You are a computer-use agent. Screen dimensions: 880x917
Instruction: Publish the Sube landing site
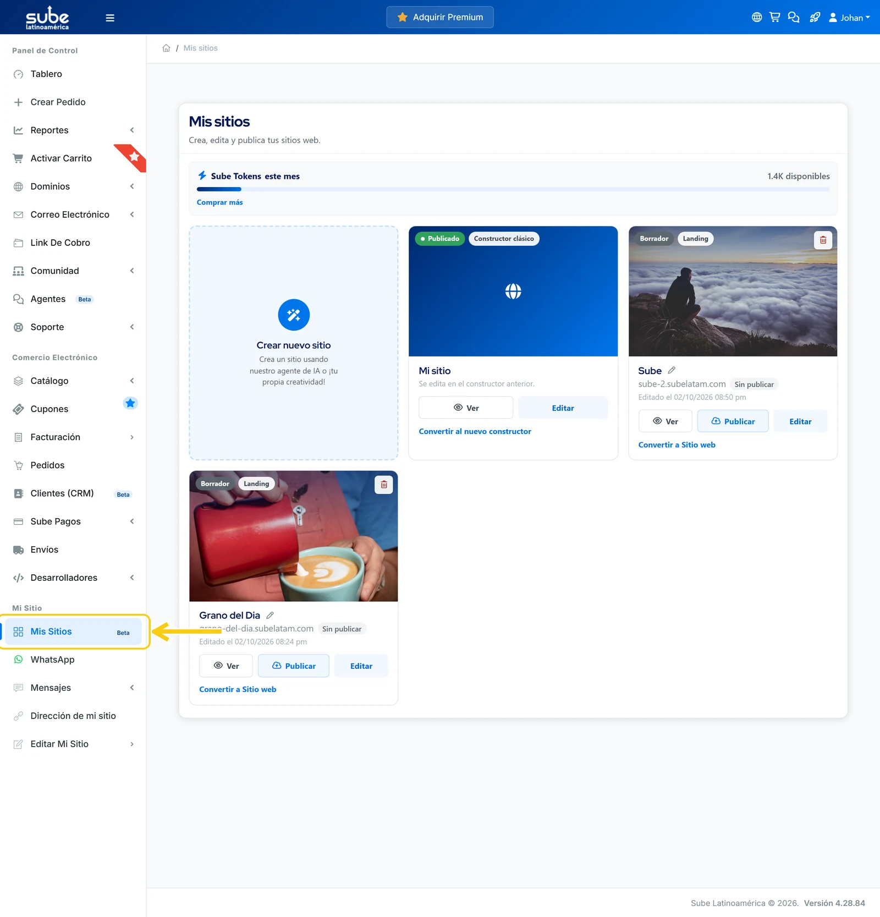click(733, 421)
